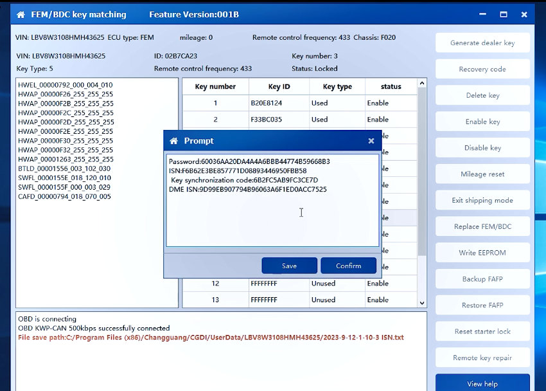This screenshot has height=391, width=546.
Task: Maximize the FEM/BDC key matching window
Action: click(504, 14)
